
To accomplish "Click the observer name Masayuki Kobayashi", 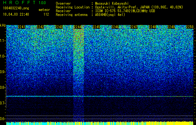I will [x=112, y=3].
